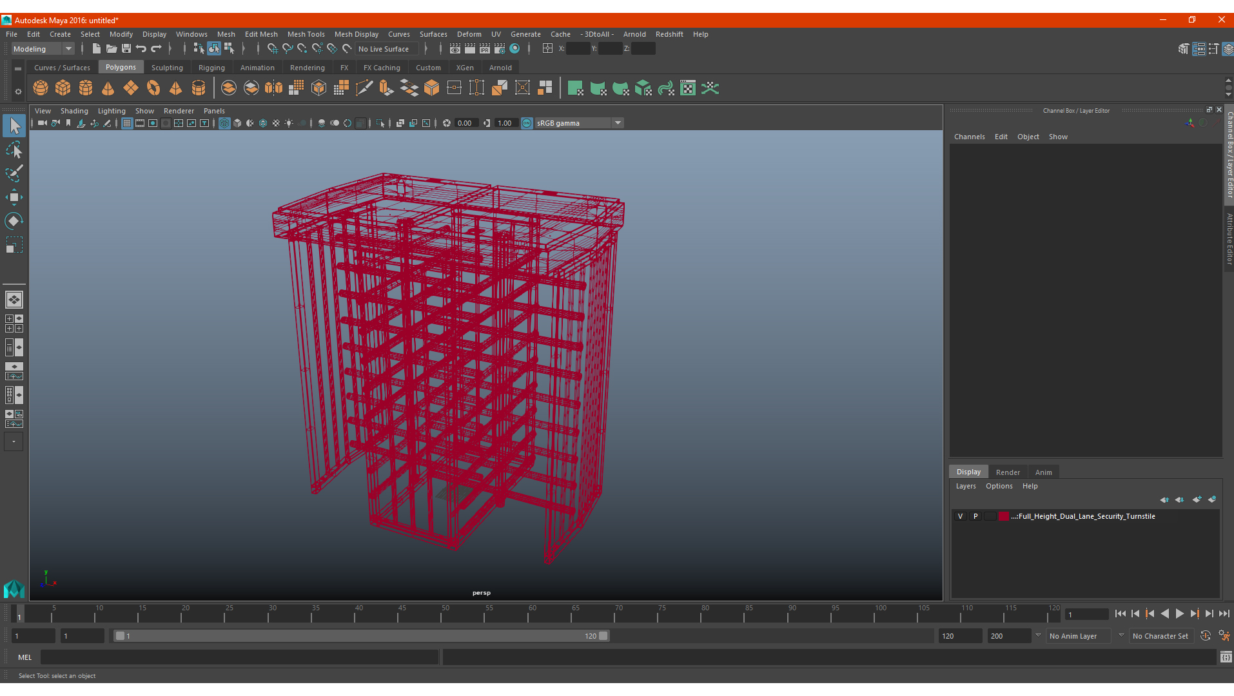
Task: Select four view layout icon
Action: click(14, 324)
